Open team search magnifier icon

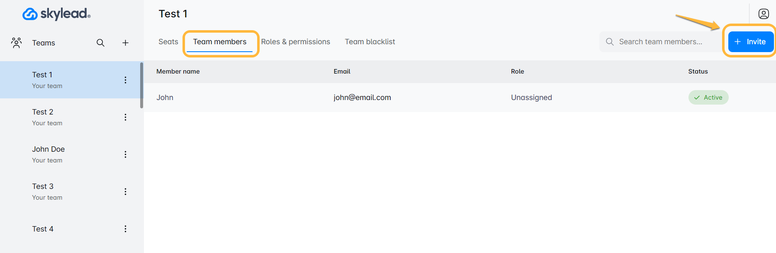point(100,43)
